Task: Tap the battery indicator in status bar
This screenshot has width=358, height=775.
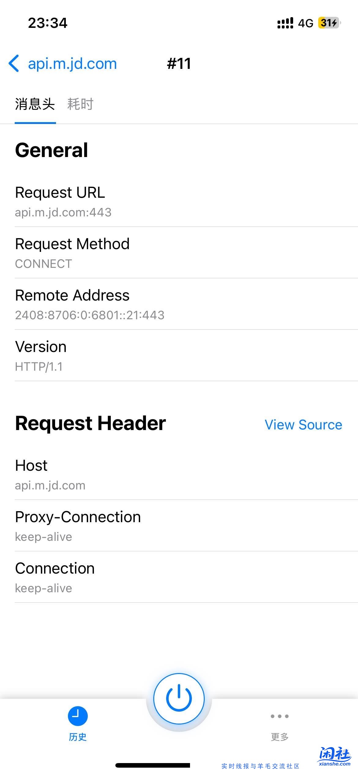Action: tap(329, 23)
